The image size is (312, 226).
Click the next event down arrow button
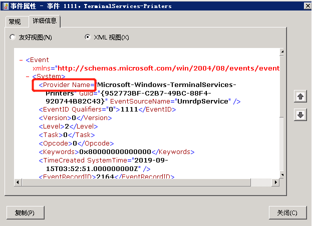tap(300, 114)
